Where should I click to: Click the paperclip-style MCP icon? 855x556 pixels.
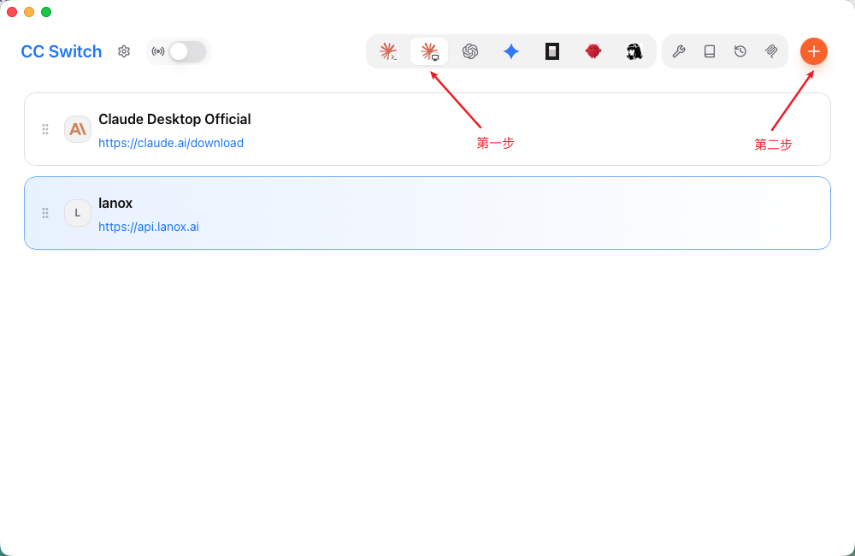(771, 51)
